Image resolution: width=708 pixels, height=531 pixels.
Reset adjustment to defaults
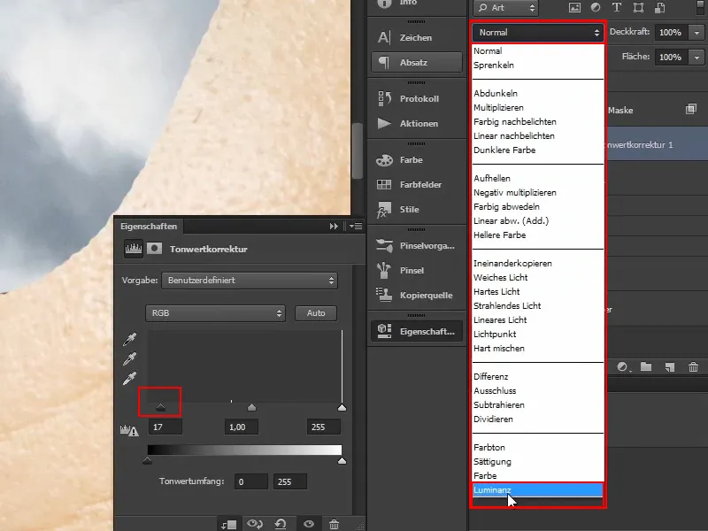(x=281, y=524)
